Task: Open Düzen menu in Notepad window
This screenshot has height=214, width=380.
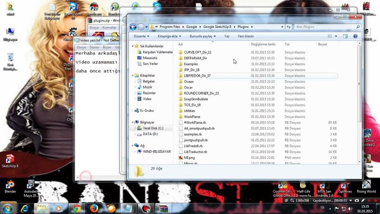Action: [94, 47]
